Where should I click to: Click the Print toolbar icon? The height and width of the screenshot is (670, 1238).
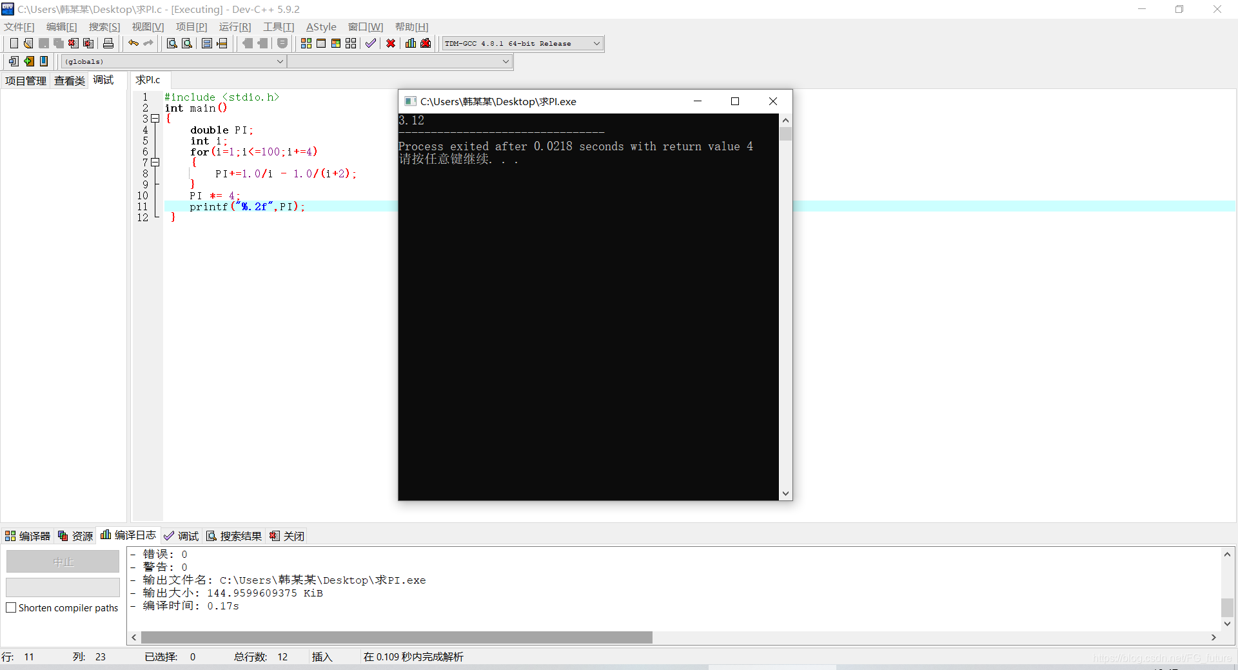[x=108, y=43]
